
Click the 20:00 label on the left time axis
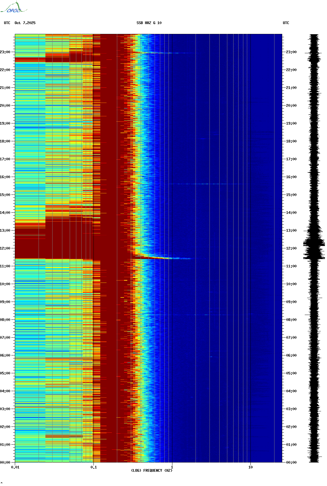5,106
